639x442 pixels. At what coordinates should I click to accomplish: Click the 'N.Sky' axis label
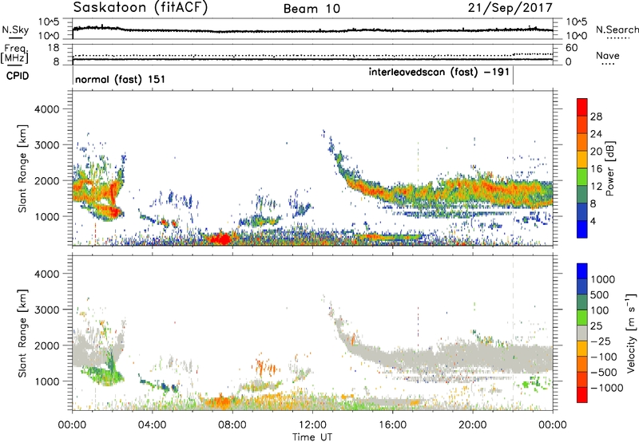(x=15, y=30)
